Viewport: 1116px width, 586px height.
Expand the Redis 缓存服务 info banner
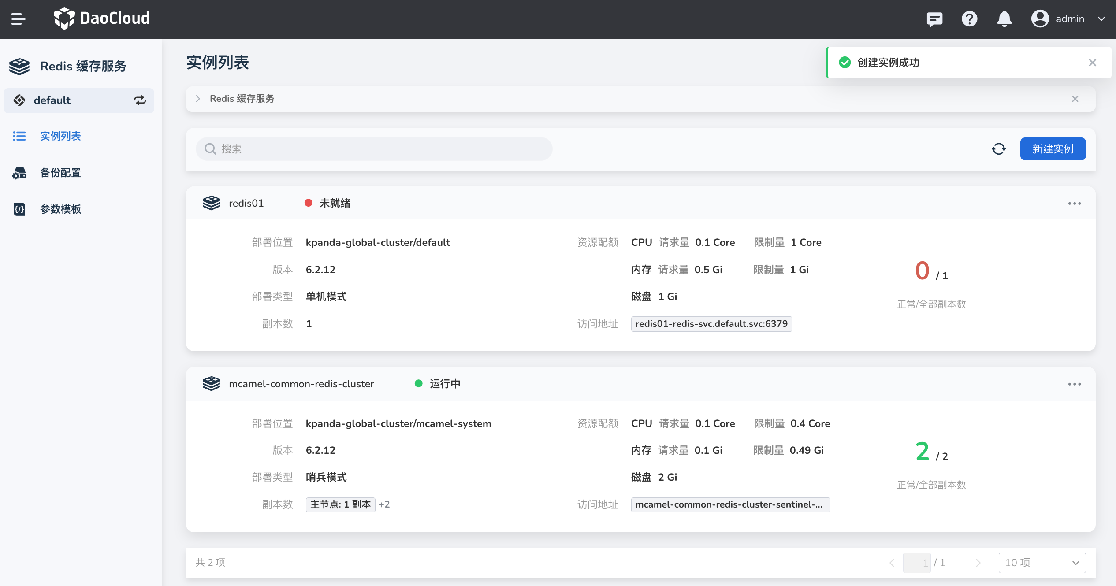coord(198,99)
